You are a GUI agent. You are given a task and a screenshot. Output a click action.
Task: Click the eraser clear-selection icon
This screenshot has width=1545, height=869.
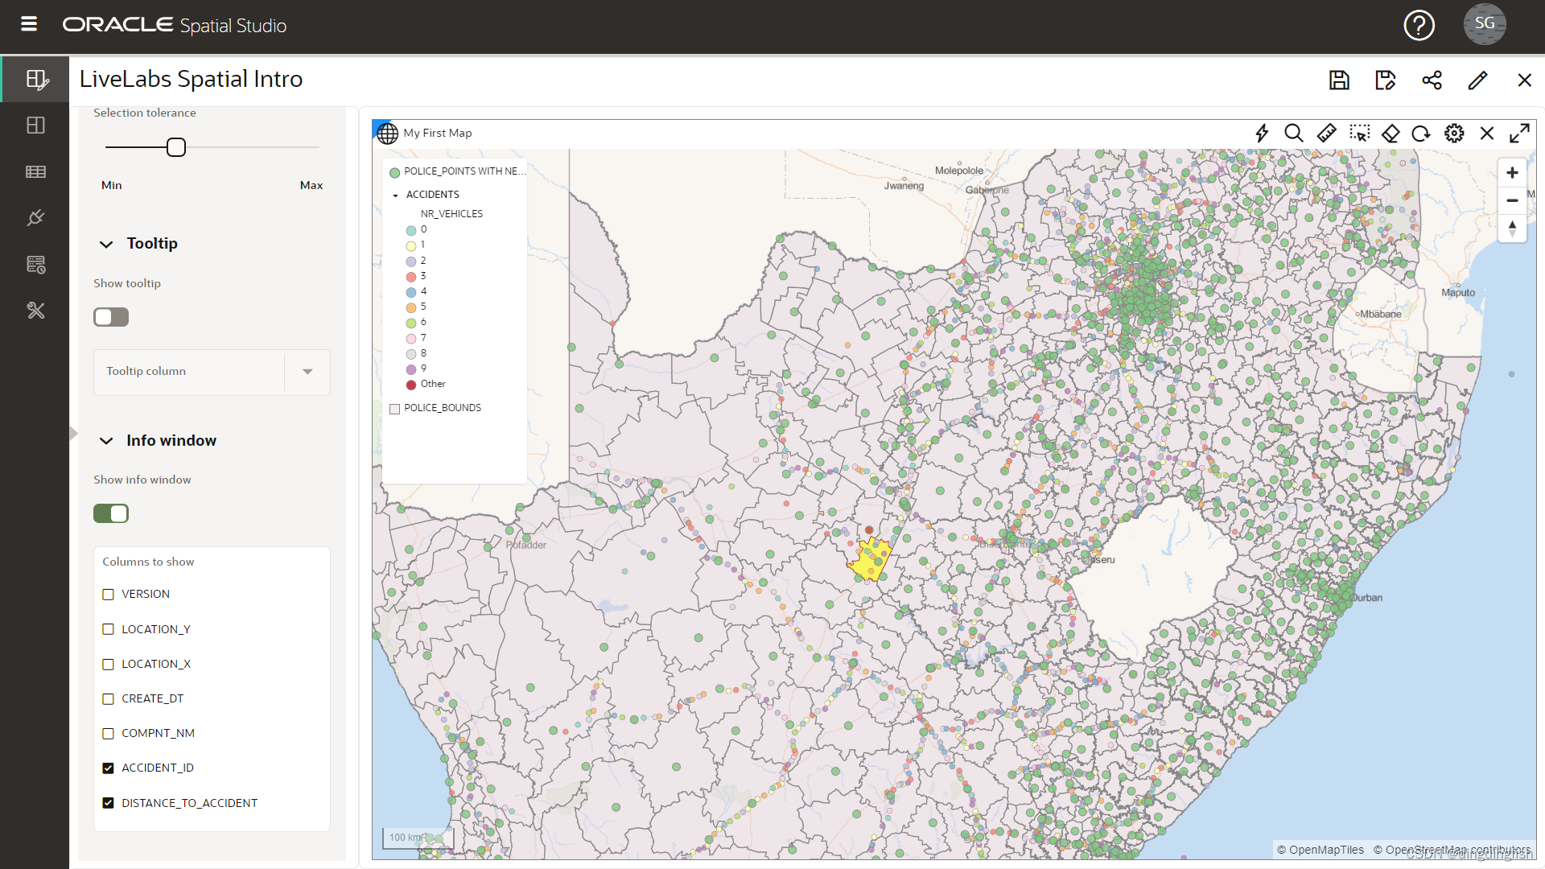1390,133
